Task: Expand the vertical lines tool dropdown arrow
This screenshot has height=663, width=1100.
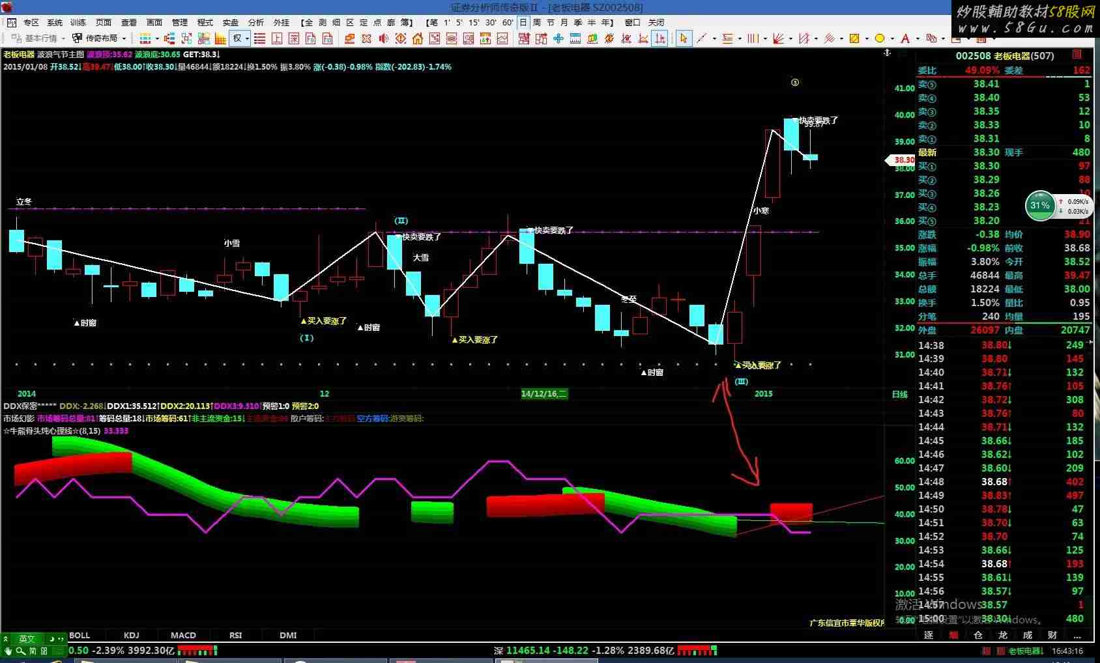Action: tap(765, 39)
